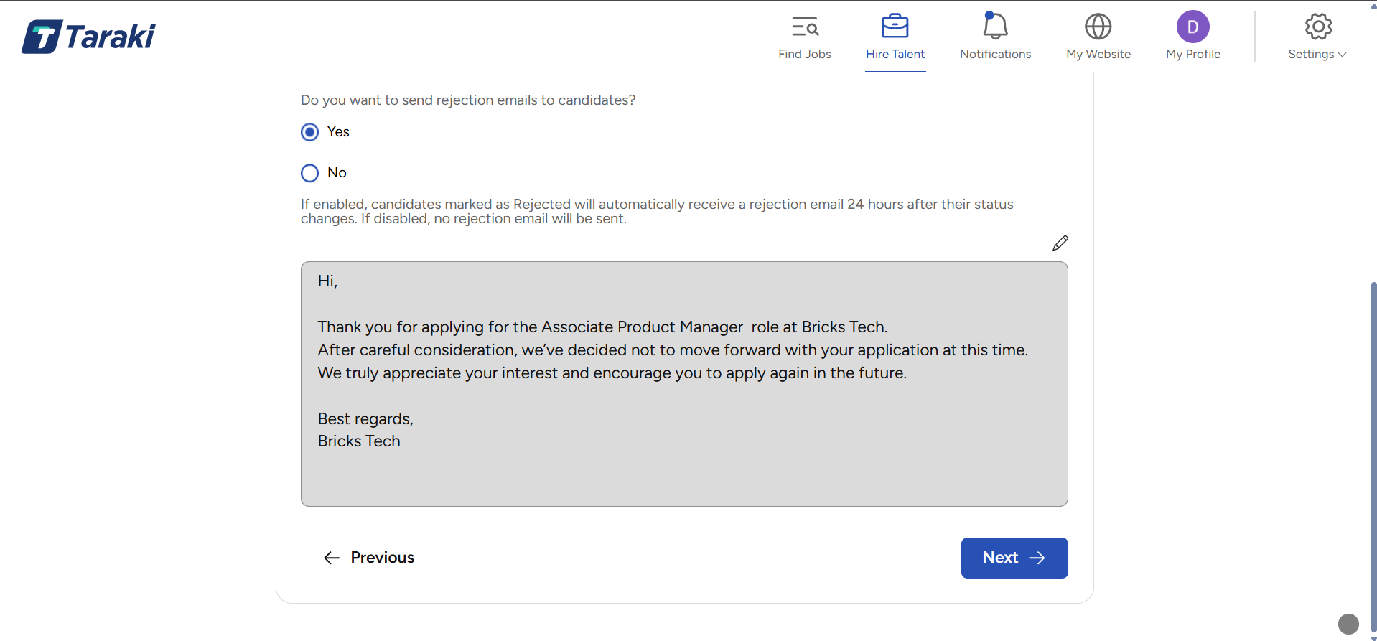Screen dimensions: 1377x641
Task: Select No for rejection emails
Action: tap(309, 173)
